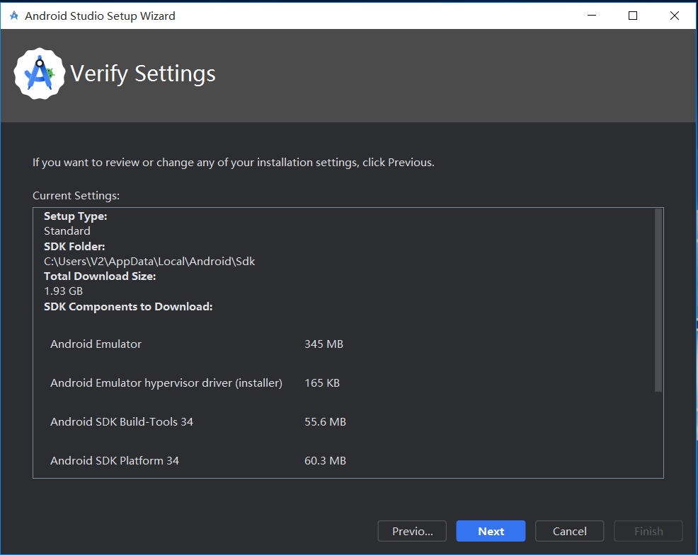Click the Current Settings label

pyautogui.click(x=76, y=195)
